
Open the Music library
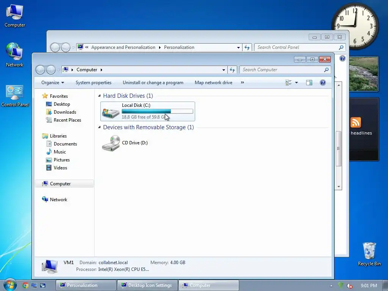59,152
